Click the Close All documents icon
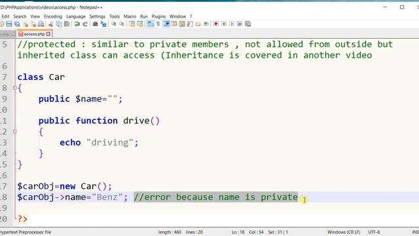The image size is (419, 236). [33, 24]
